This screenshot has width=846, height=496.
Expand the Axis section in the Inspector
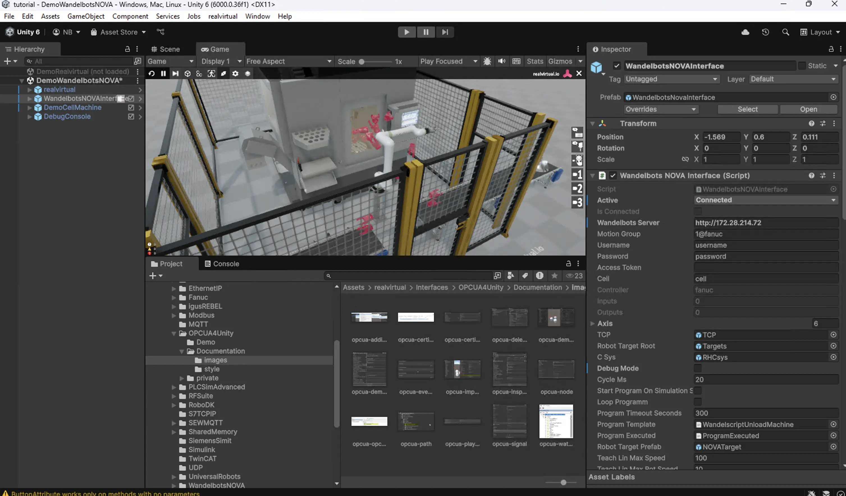tap(593, 323)
